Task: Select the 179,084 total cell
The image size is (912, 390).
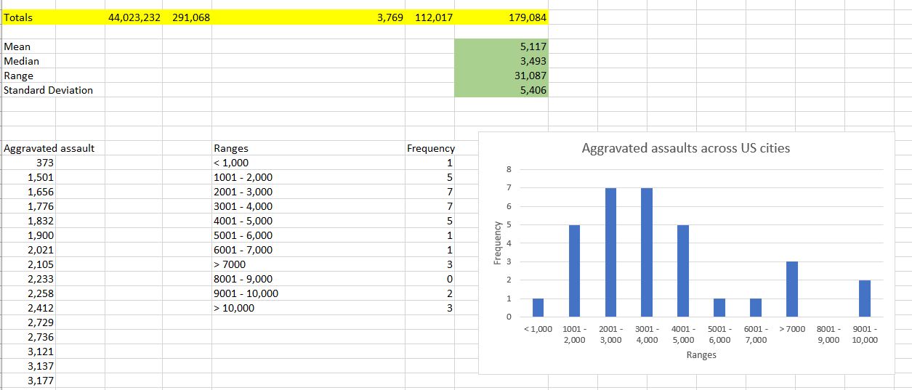Action: 501,17
